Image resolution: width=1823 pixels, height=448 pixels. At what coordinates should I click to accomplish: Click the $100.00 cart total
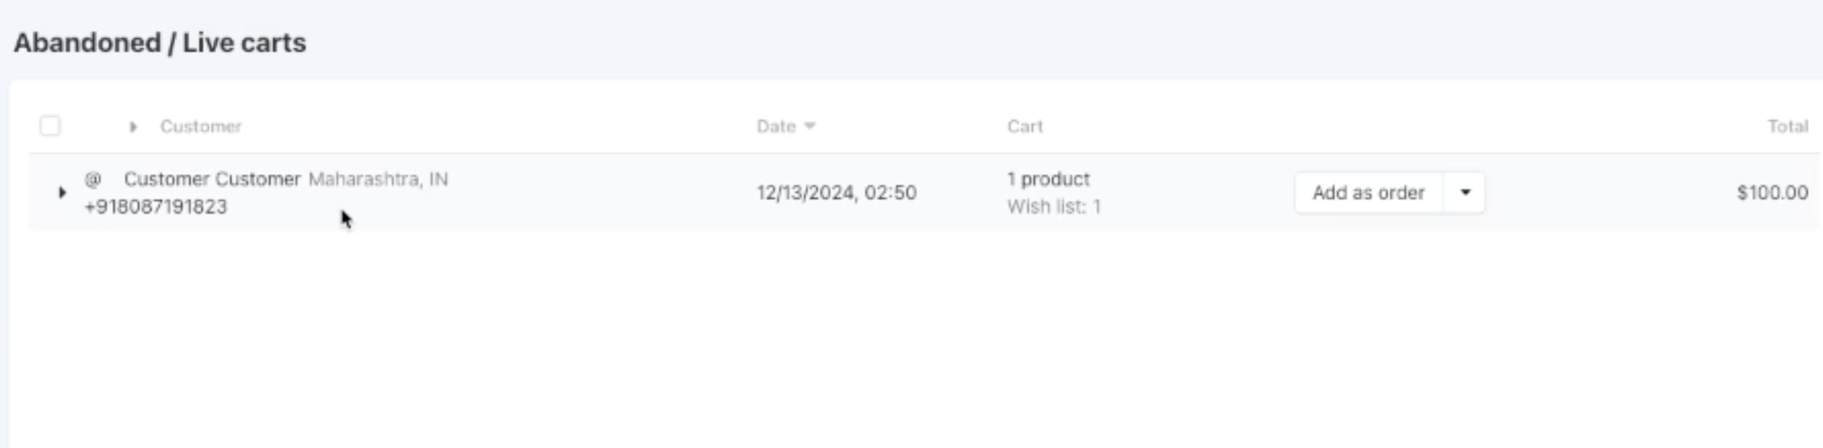[1772, 192]
